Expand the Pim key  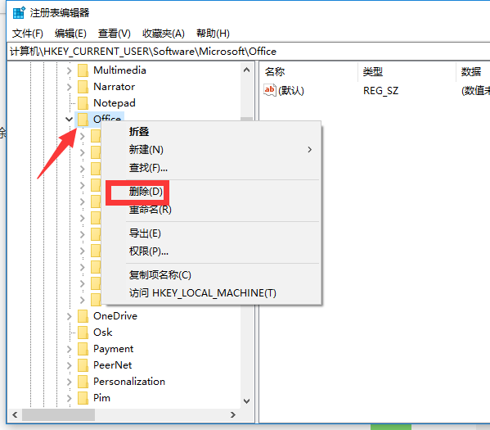point(69,398)
